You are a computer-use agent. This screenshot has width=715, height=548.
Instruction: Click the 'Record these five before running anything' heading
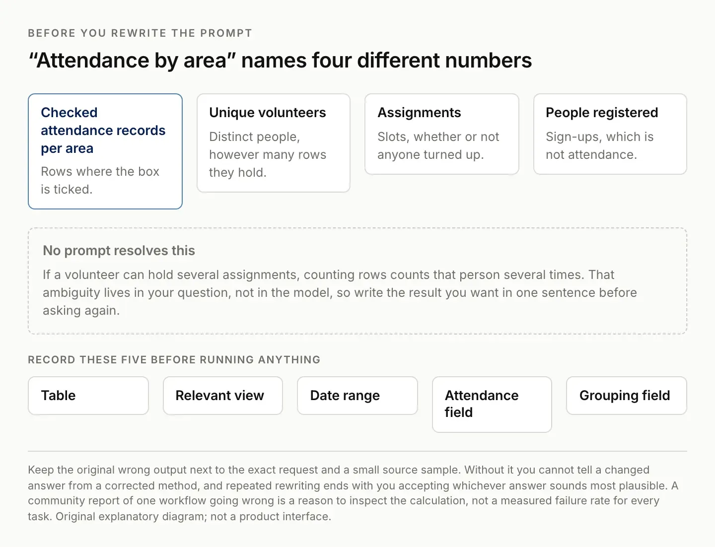[x=174, y=360]
